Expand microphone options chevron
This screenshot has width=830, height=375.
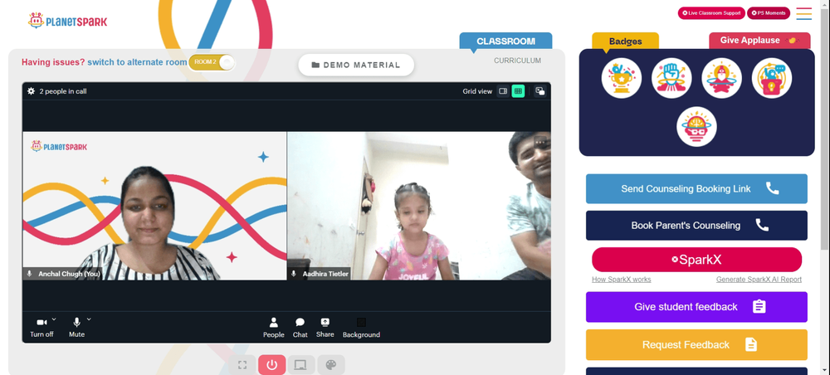89,319
